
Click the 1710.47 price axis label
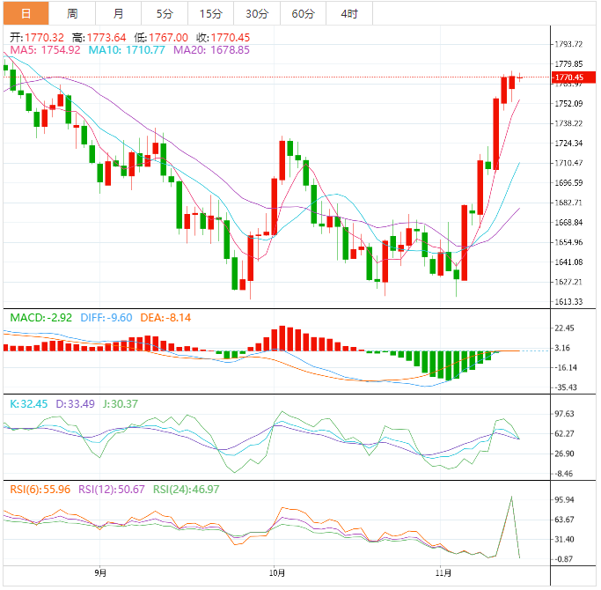click(568, 163)
